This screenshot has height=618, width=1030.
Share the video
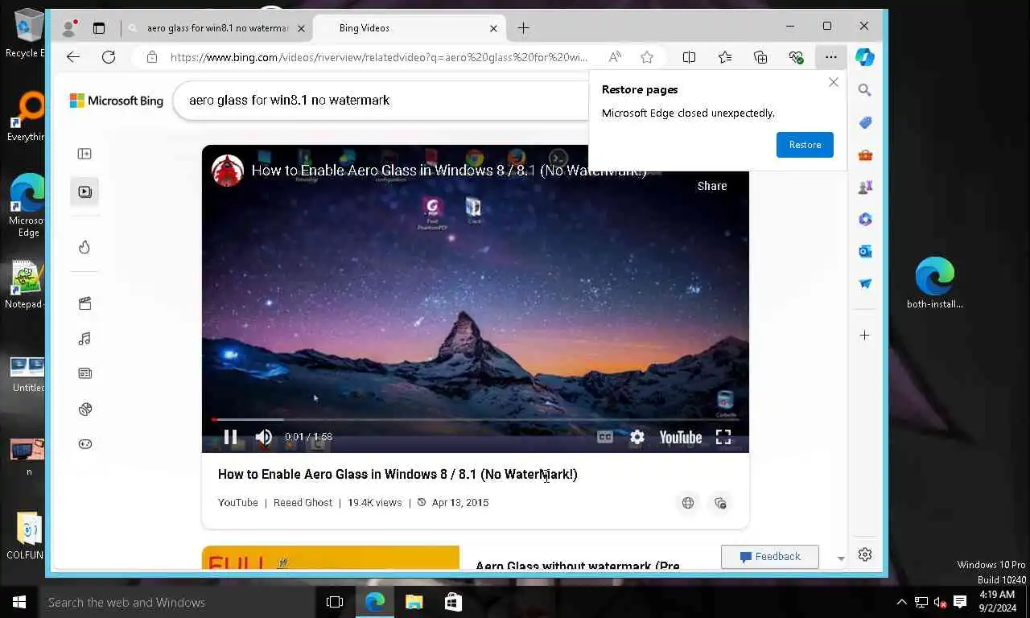[712, 186]
